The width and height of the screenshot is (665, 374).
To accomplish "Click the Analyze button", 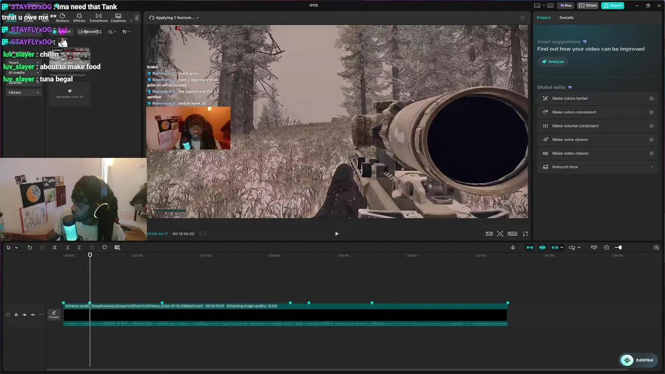I will pyautogui.click(x=553, y=61).
